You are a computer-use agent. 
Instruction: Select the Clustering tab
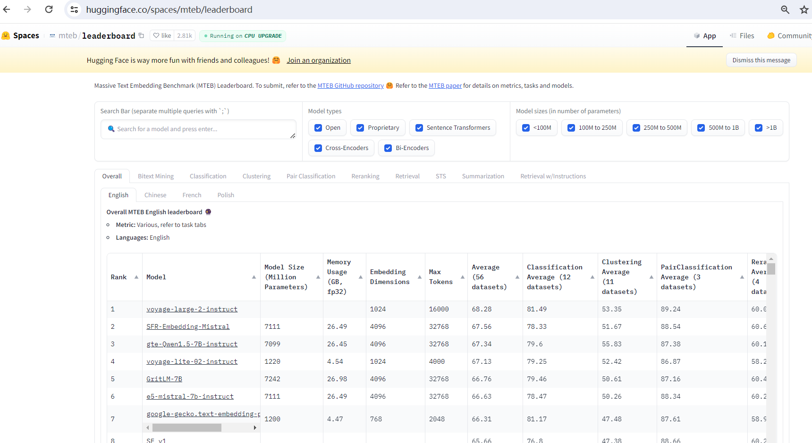(x=256, y=176)
